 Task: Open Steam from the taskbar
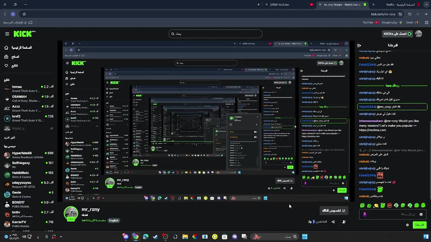(155, 237)
